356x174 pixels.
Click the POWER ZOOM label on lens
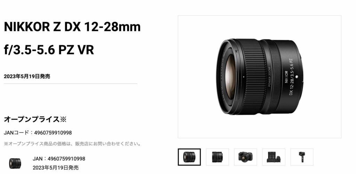click(270, 77)
